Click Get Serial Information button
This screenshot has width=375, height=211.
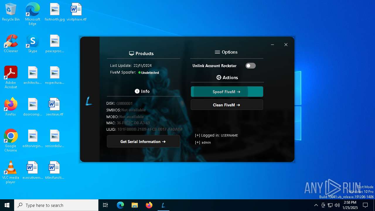point(143,142)
